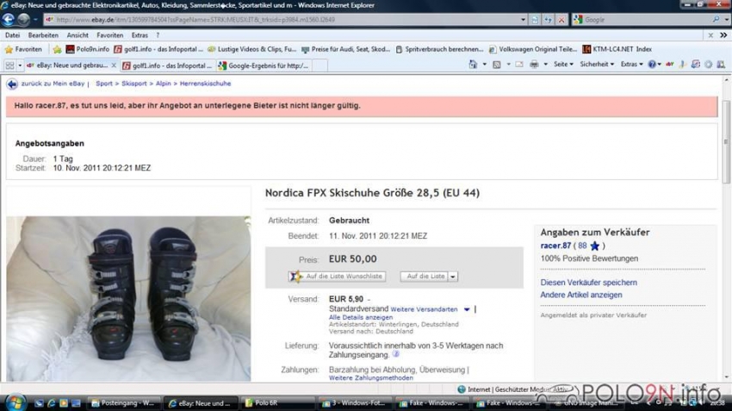Go back with the browser Back arrow
Image resolution: width=732 pixels, height=411 pixels.
point(9,19)
